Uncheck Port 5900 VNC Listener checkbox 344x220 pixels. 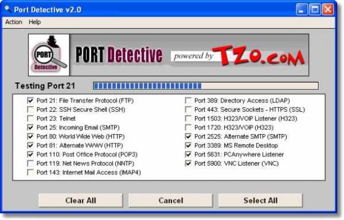[188, 164]
